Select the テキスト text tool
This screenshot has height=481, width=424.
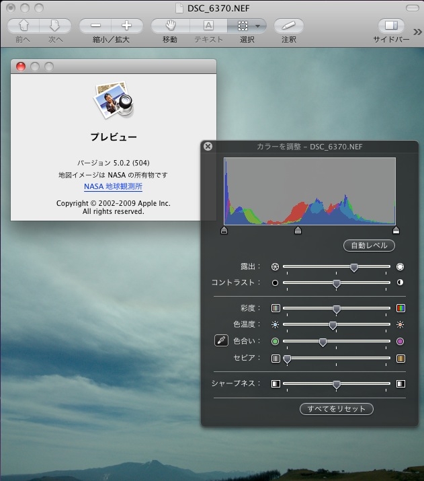point(208,26)
